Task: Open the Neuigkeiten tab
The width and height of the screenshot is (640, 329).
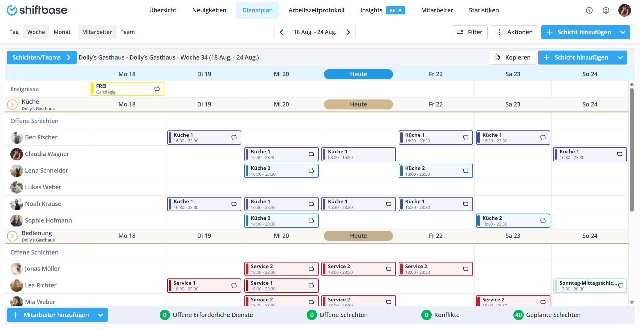Action: tap(209, 10)
